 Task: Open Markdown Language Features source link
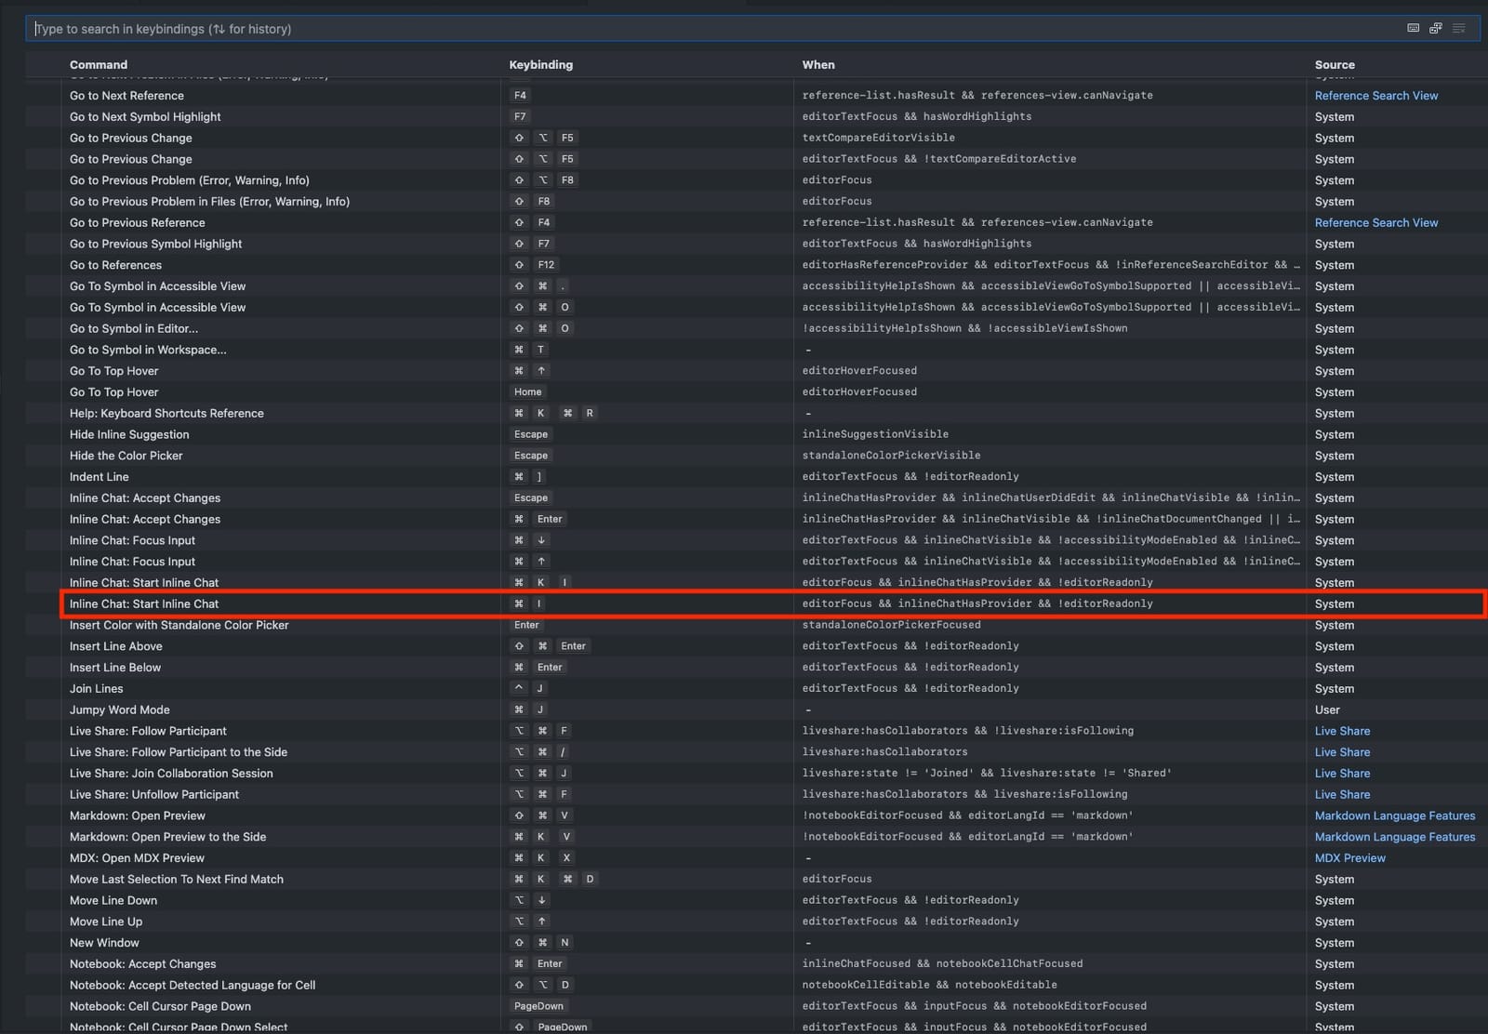[x=1395, y=815]
